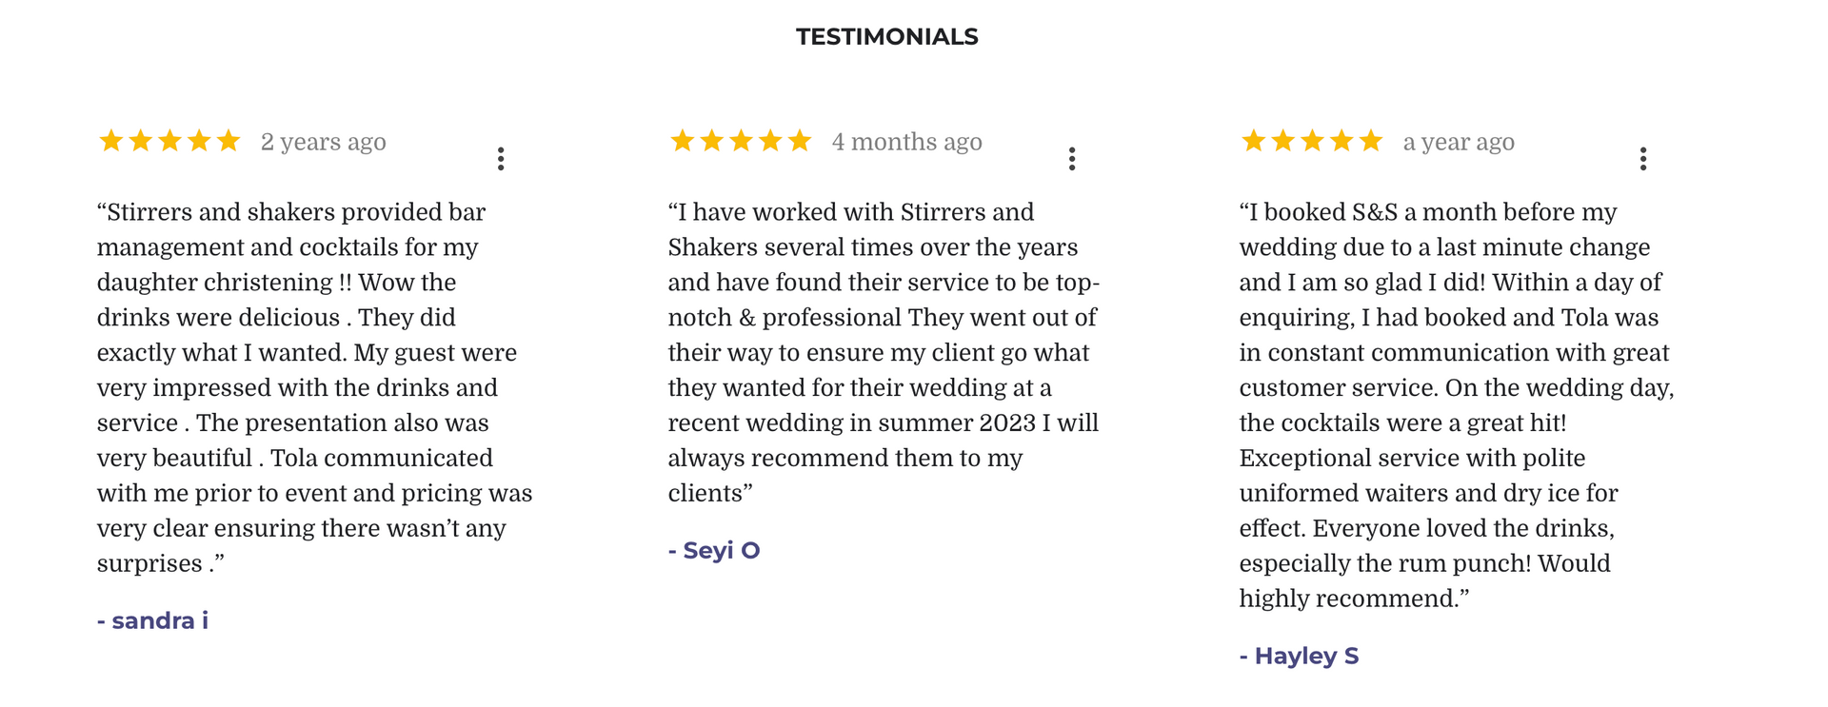Click the first star of sandra i's rating
1828x707 pixels.
click(111, 142)
